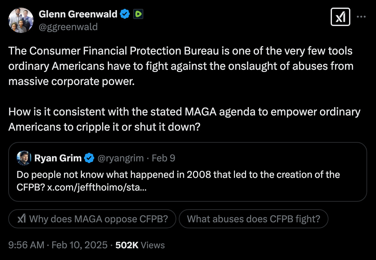Open the three-dot more options menu

[361, 17]
